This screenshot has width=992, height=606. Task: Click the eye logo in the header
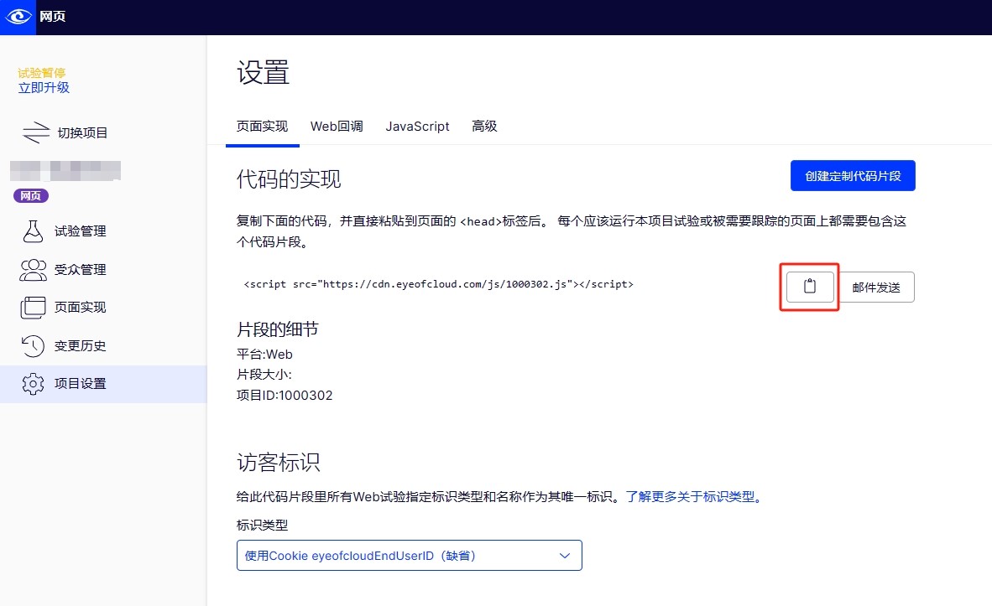[x=18, y=17]
